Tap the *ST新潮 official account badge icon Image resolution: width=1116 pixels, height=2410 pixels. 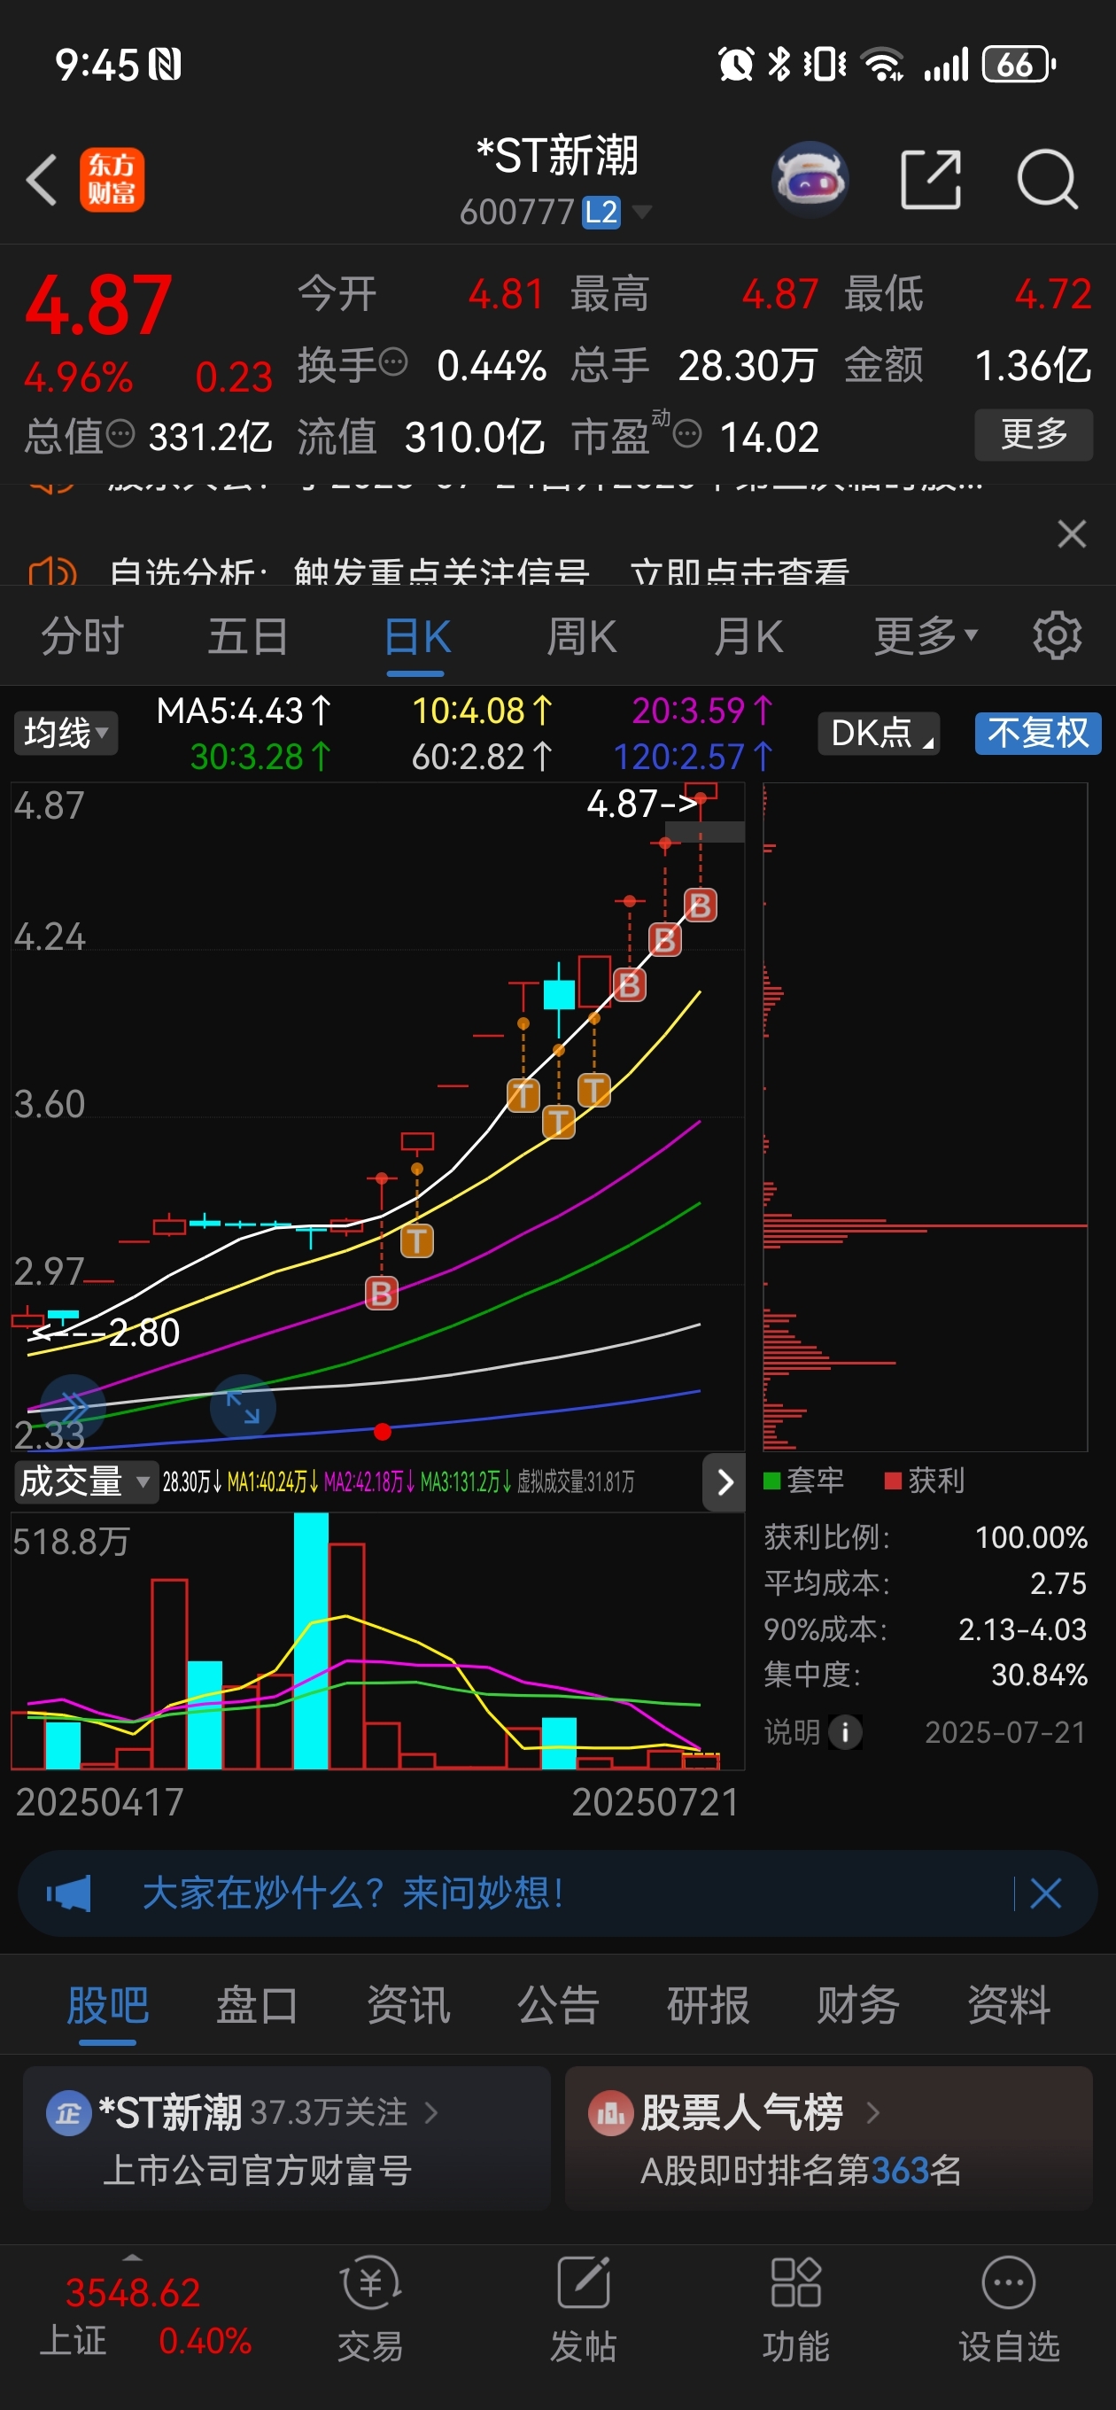pos(68,2111)
